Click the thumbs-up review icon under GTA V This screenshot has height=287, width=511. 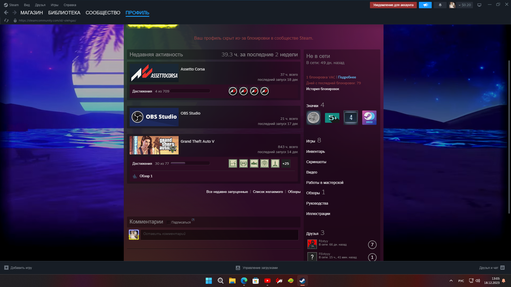(135, 176)
